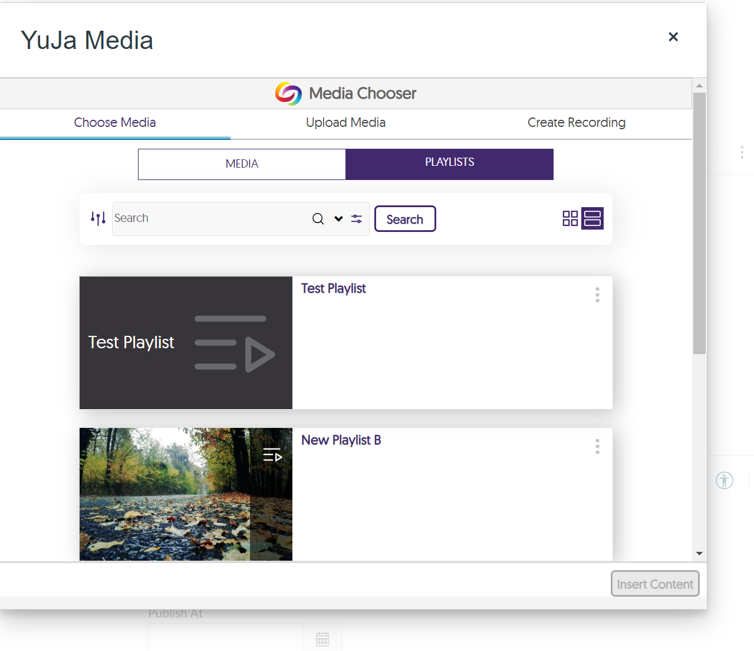Image resolution: width=754 pixels, height=651 pixels.
Task: Click the vertical scrollbar thumb
Action: pyautogui.click(x=699, y=223)
